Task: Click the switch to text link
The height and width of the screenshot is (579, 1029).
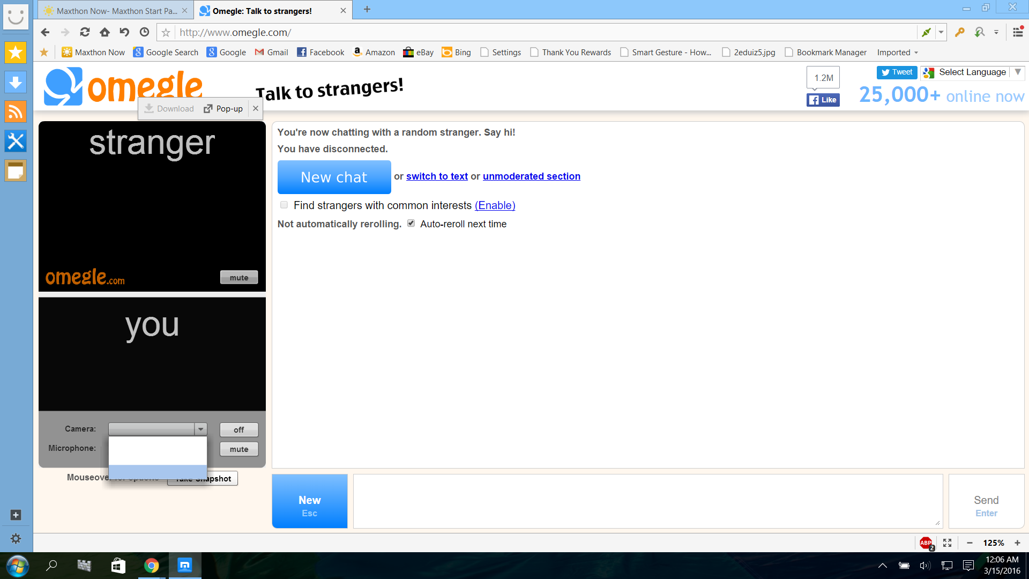Action: click(437, 176)
